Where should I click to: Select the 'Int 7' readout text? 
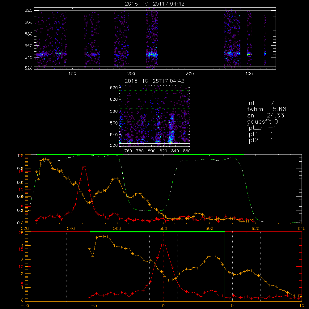click(260, 103)
